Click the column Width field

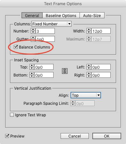[x=101, y=31]
